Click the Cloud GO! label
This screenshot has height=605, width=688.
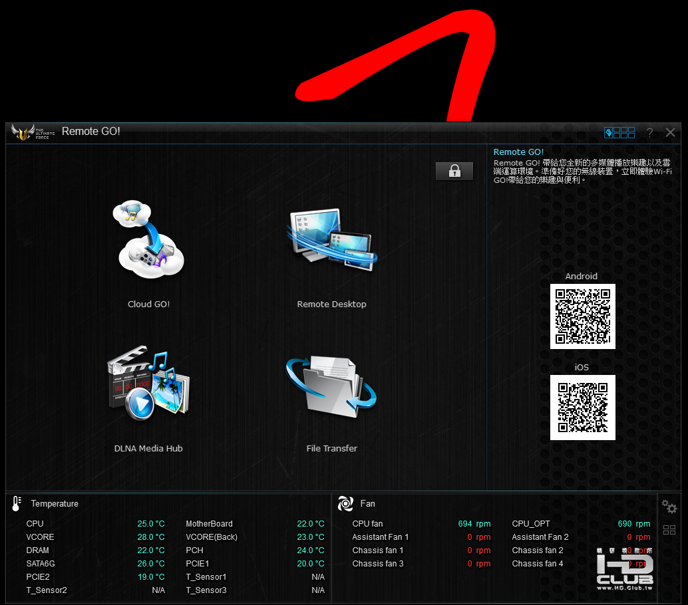coord(149,304)
